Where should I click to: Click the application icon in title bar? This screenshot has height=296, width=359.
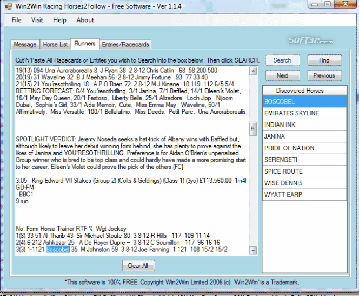9,6
